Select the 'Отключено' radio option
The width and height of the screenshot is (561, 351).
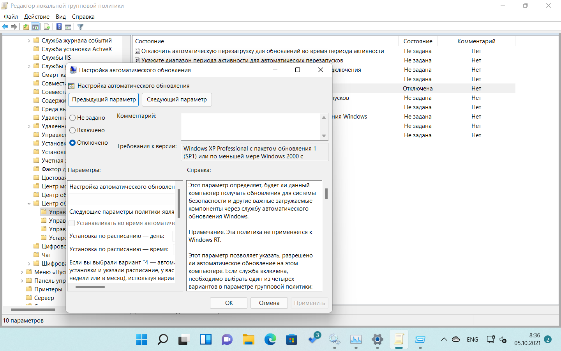click(x=72, y=143)
